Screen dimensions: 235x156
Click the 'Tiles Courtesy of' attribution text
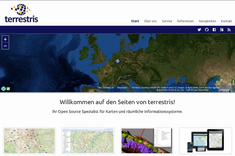105,88
